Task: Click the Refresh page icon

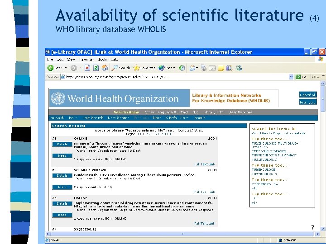Action: tap(96, 68)
